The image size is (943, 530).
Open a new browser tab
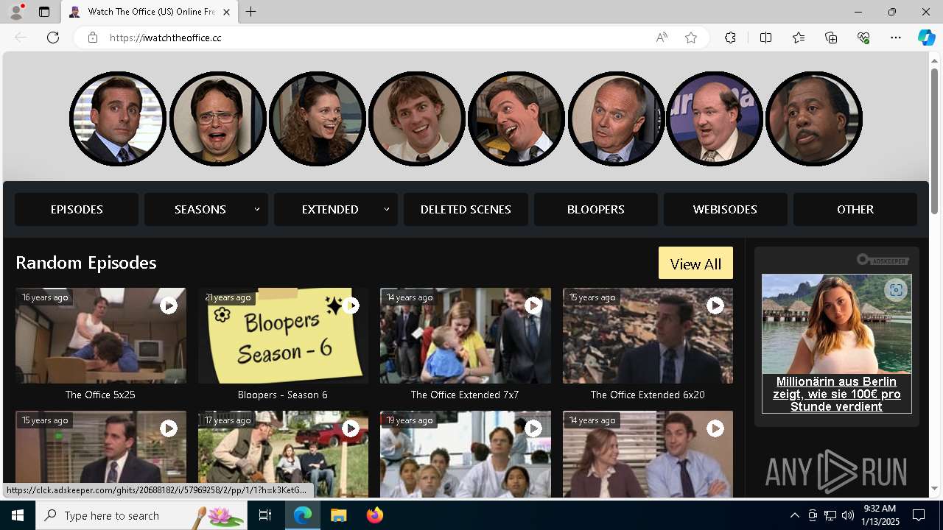click(251, 12)
